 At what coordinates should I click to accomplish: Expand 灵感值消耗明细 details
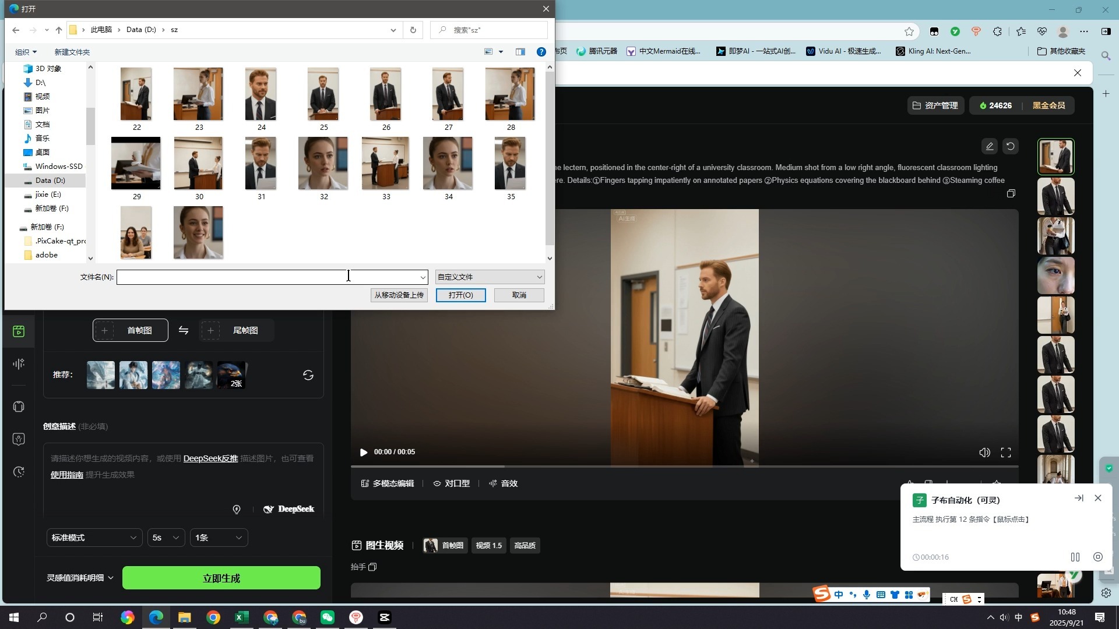click(x=80, y=578)
